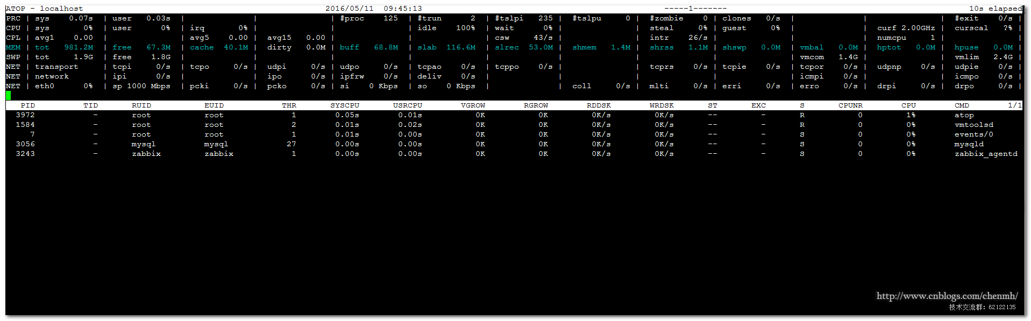Click the cache value 40.1M
The image size is (1031, 321).
click(x=236, y=47)
